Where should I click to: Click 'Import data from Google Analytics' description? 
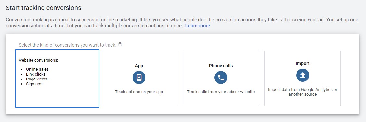coord(303,92)
